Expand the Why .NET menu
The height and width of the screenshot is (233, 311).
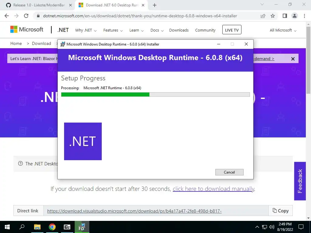(x=86, y=30)
